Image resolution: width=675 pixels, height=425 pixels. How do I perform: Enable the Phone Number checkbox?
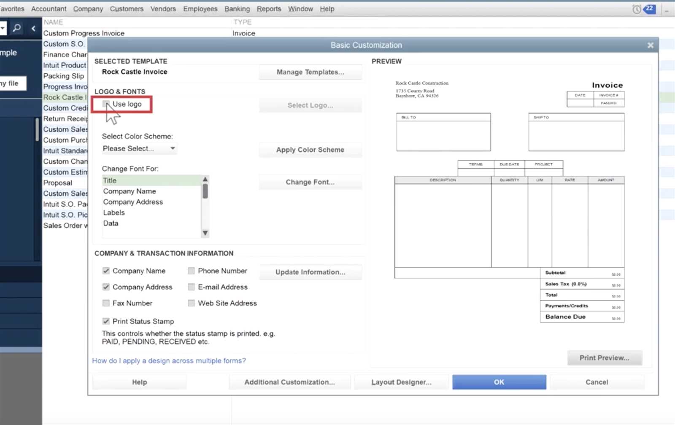[x=192, y=271]
